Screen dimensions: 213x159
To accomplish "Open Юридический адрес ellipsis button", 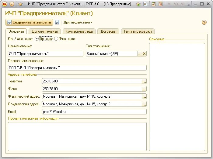I will coord(144,104).
